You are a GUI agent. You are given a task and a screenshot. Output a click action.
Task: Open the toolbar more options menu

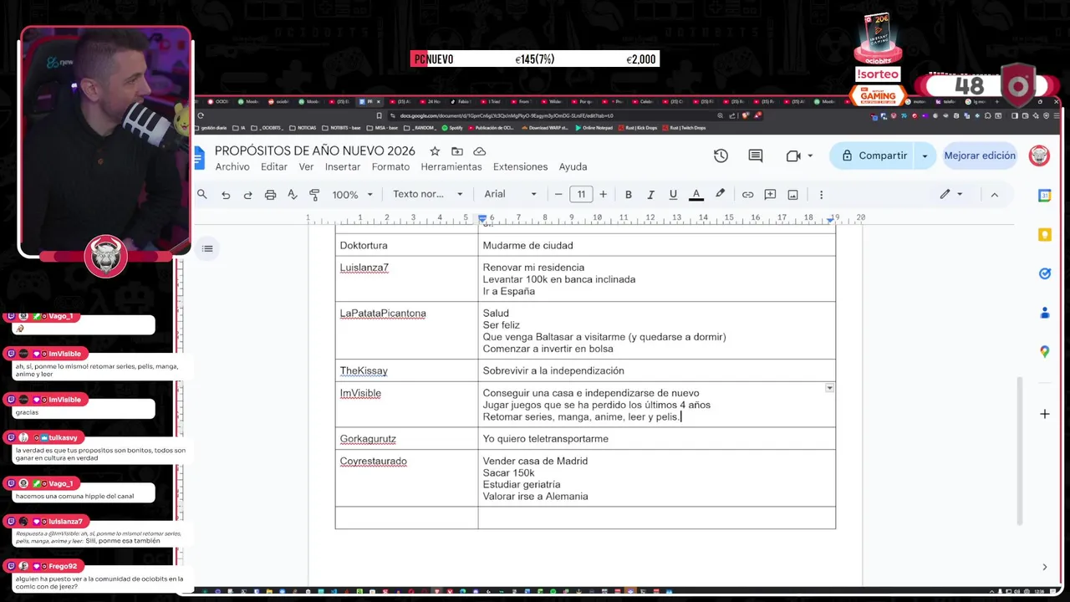tap(821, 195)
